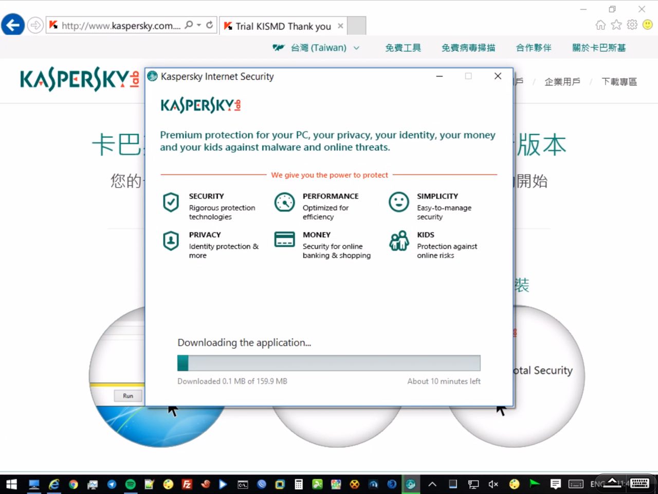The image size is (658, 494).
Task: Click the 'Downloading the application...' status text
Action: (244, 343)
